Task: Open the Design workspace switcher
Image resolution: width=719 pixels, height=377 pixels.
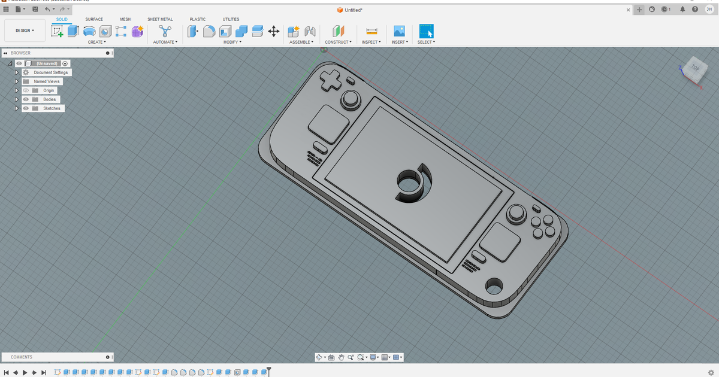Action: click(24, 30)
